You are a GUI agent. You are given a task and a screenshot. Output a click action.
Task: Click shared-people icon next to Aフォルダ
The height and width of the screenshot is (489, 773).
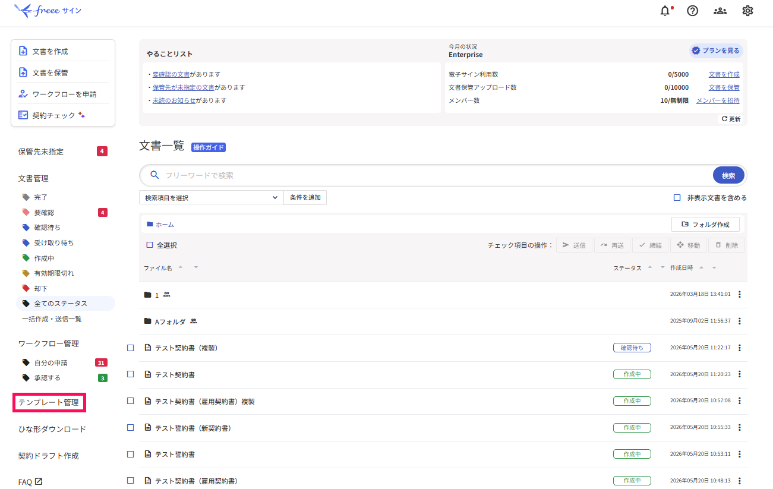point(193,321)
